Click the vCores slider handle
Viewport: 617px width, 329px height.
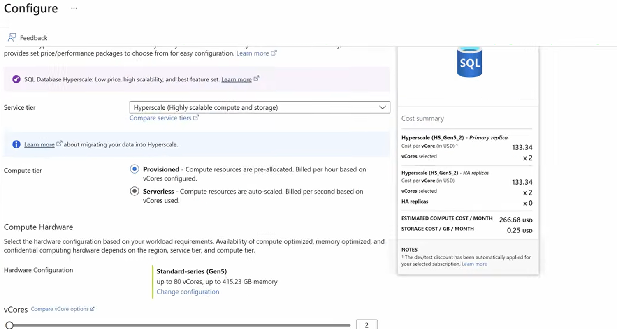(9, 325)
